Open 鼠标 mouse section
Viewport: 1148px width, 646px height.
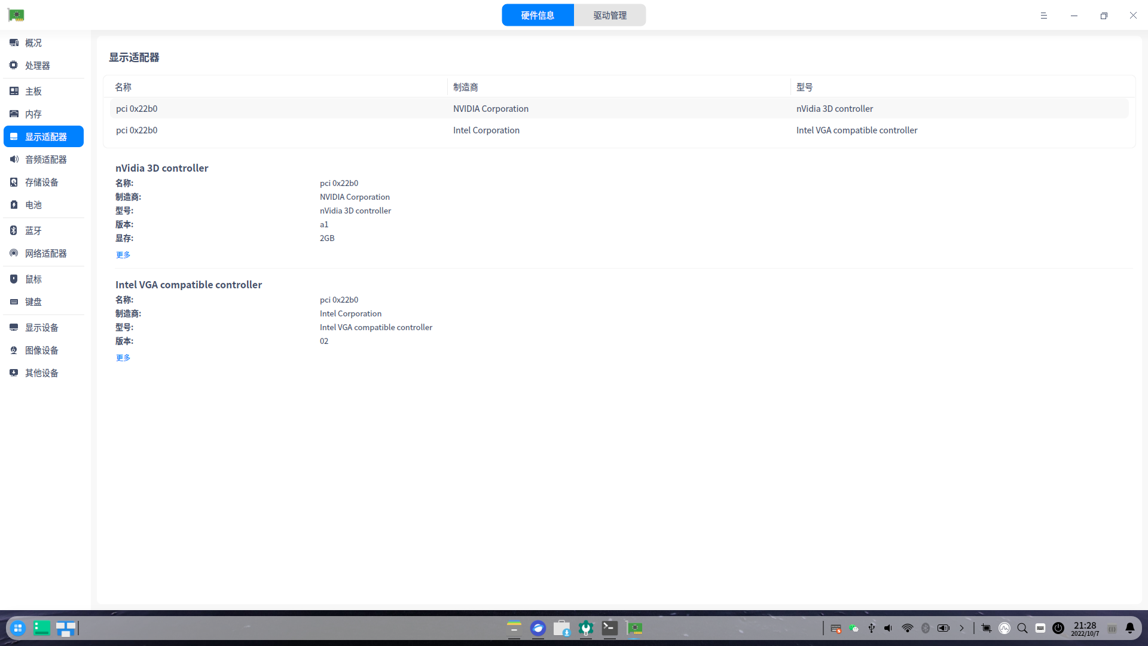[x=44, y=279]
